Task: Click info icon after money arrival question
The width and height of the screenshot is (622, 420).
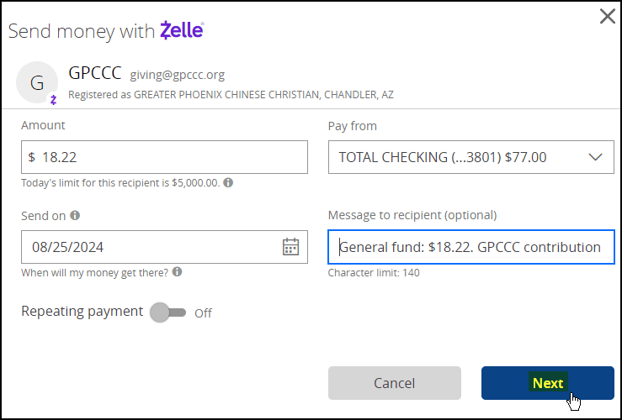Action: pyautogui.click(x=178, y=272)
